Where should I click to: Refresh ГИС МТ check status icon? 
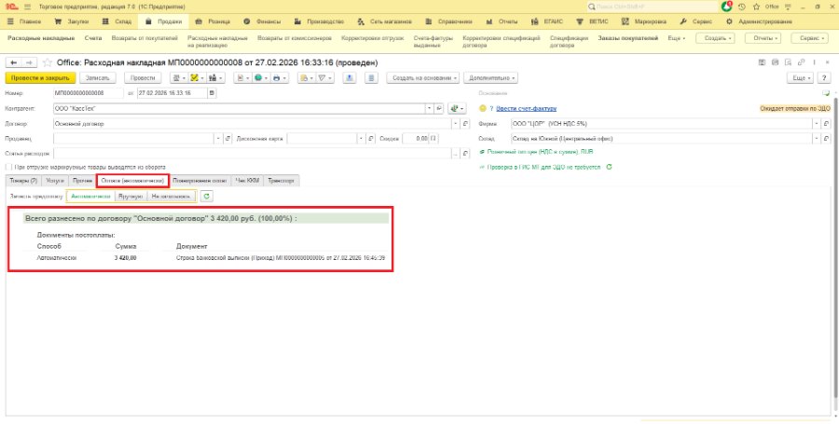coord(610,168)
